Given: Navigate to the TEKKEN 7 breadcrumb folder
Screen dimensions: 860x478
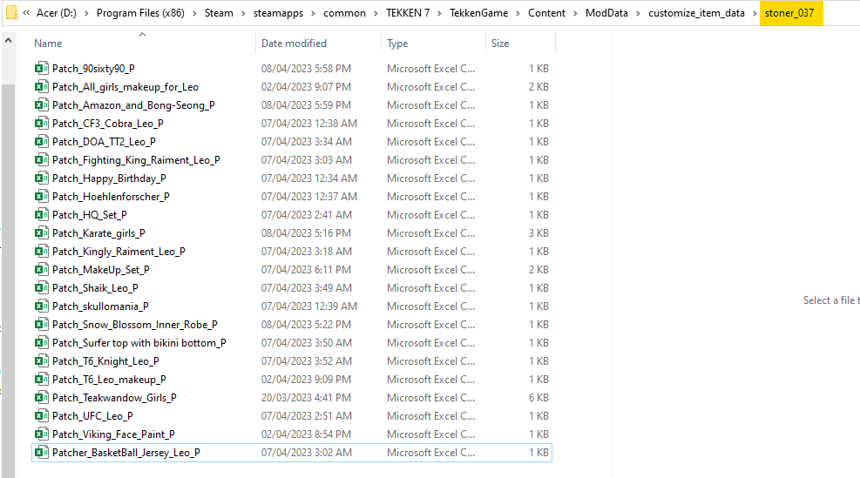Looking at the screenshot, I should [x=408, y=12].
